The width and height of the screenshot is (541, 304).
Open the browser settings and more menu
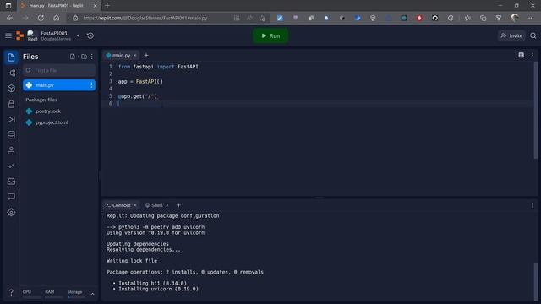pyautogui.click(x=531, y=18)
